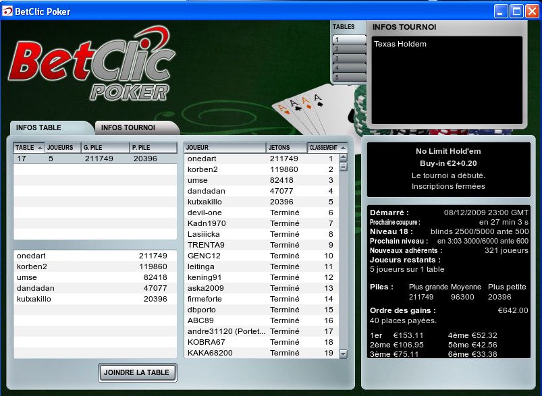Click the average stack value 96300
The height and width of the screenshot is (396, 542).
462,297
